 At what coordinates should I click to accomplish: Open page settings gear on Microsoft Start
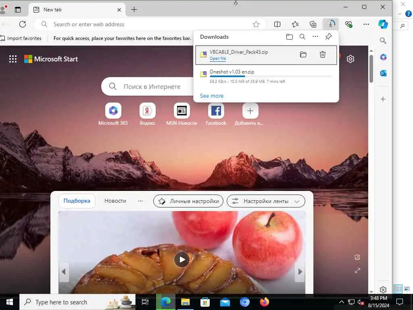[350, 59]
